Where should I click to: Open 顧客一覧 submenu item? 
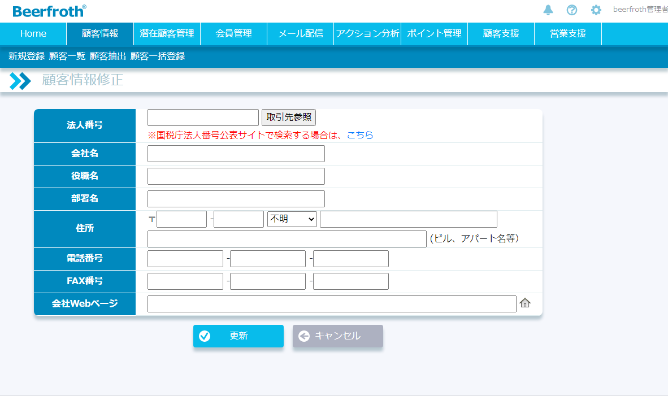[67, 56]
